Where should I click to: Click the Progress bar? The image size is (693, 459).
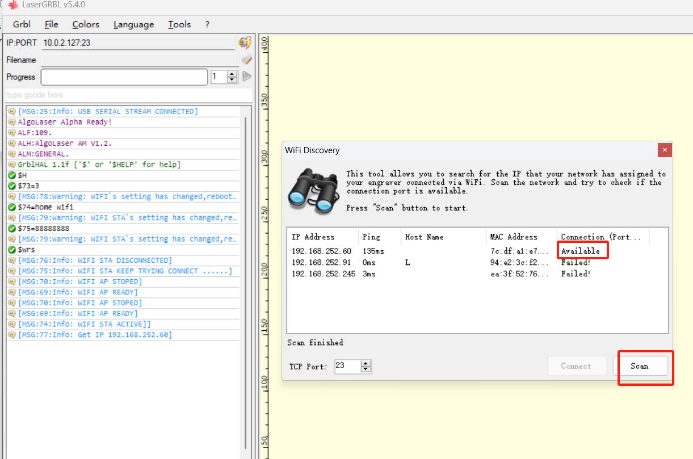click(x=124, y=77)
